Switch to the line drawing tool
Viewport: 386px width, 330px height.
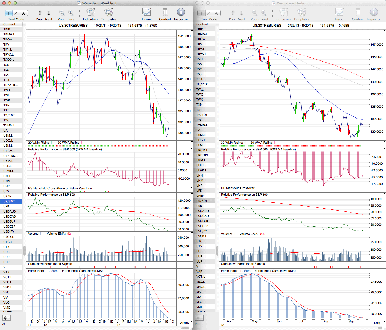(16, 13)
